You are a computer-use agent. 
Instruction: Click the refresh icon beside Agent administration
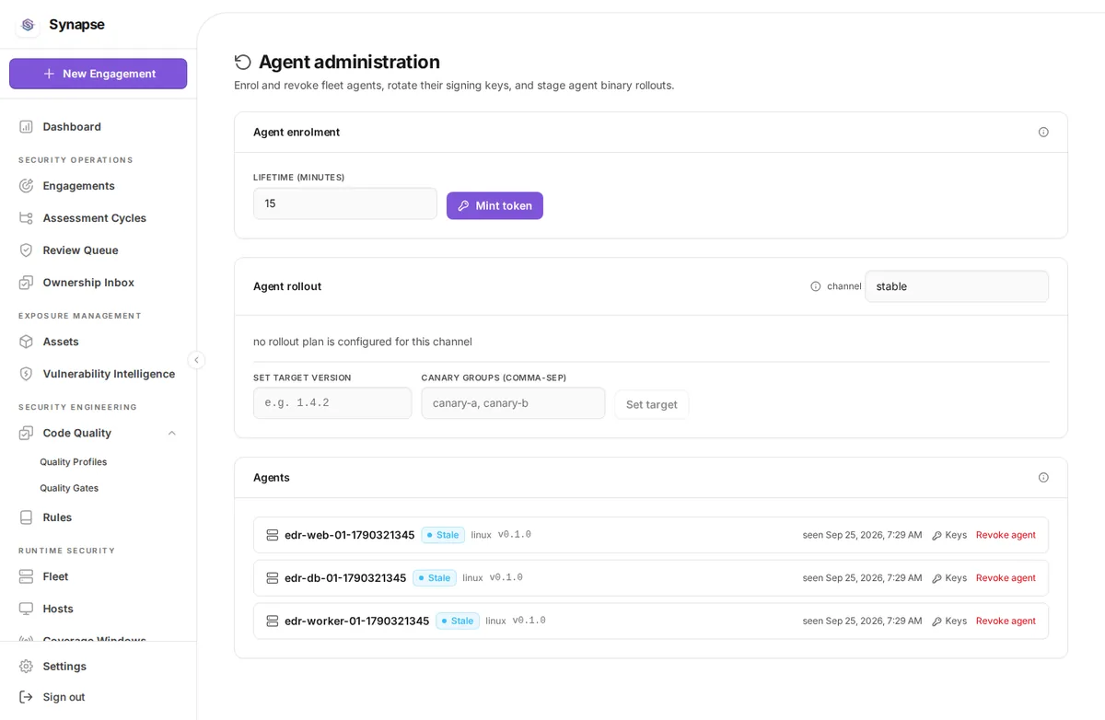(x=243, y=62)
